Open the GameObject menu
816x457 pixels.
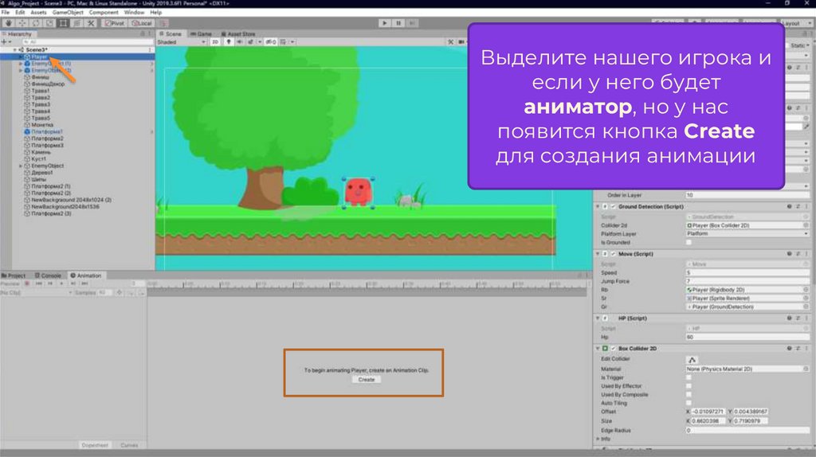68,13
